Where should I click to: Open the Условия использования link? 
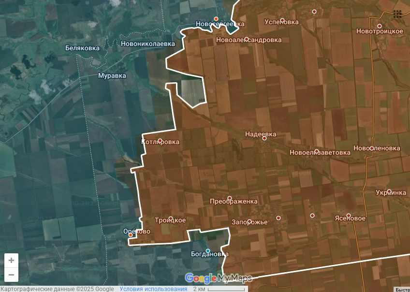pyautogui.click(x=153, y=289)
